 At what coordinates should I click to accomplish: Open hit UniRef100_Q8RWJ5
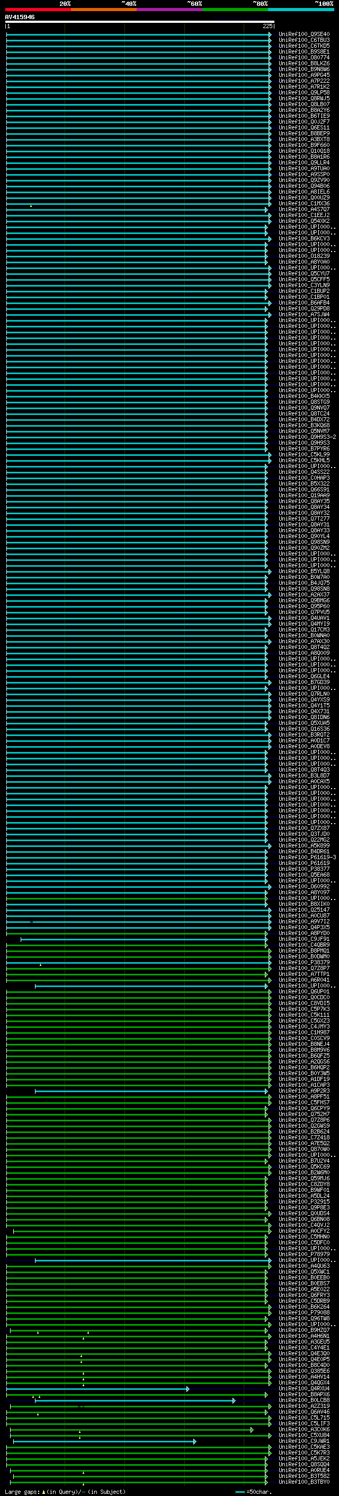[304, 98]
